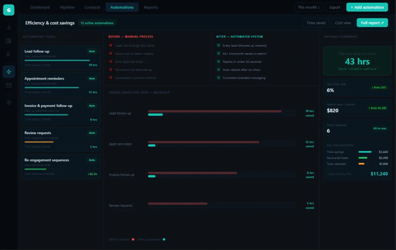Toggle the Auto badge on Invoice & payment follow-up
This screenshot has height=250, width=396.
click(x=92, y=106)
